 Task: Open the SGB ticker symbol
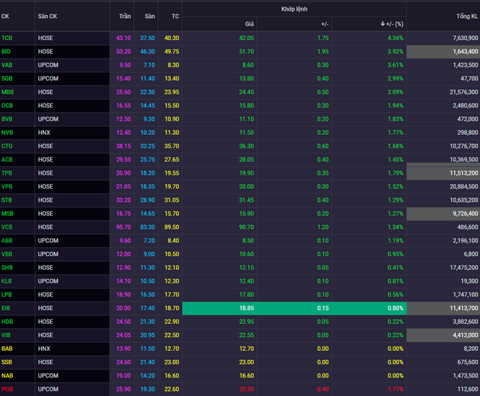tap(7, 78)
